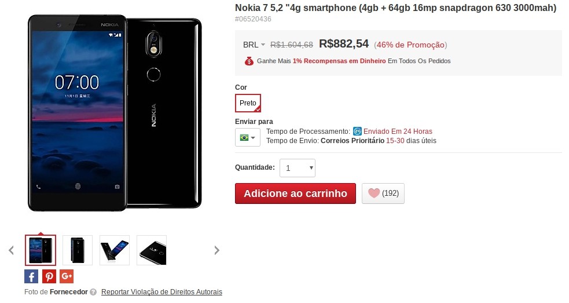
Task: Click the money bag rewards icon
Action: (249, 61)
